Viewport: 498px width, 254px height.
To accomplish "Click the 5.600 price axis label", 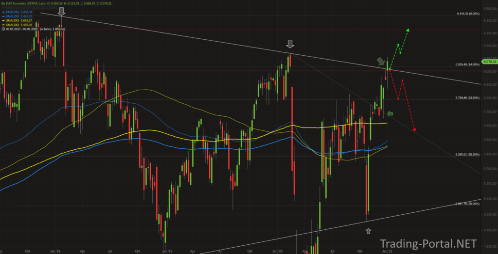I will pyautogui.click(x=491, y=126).
